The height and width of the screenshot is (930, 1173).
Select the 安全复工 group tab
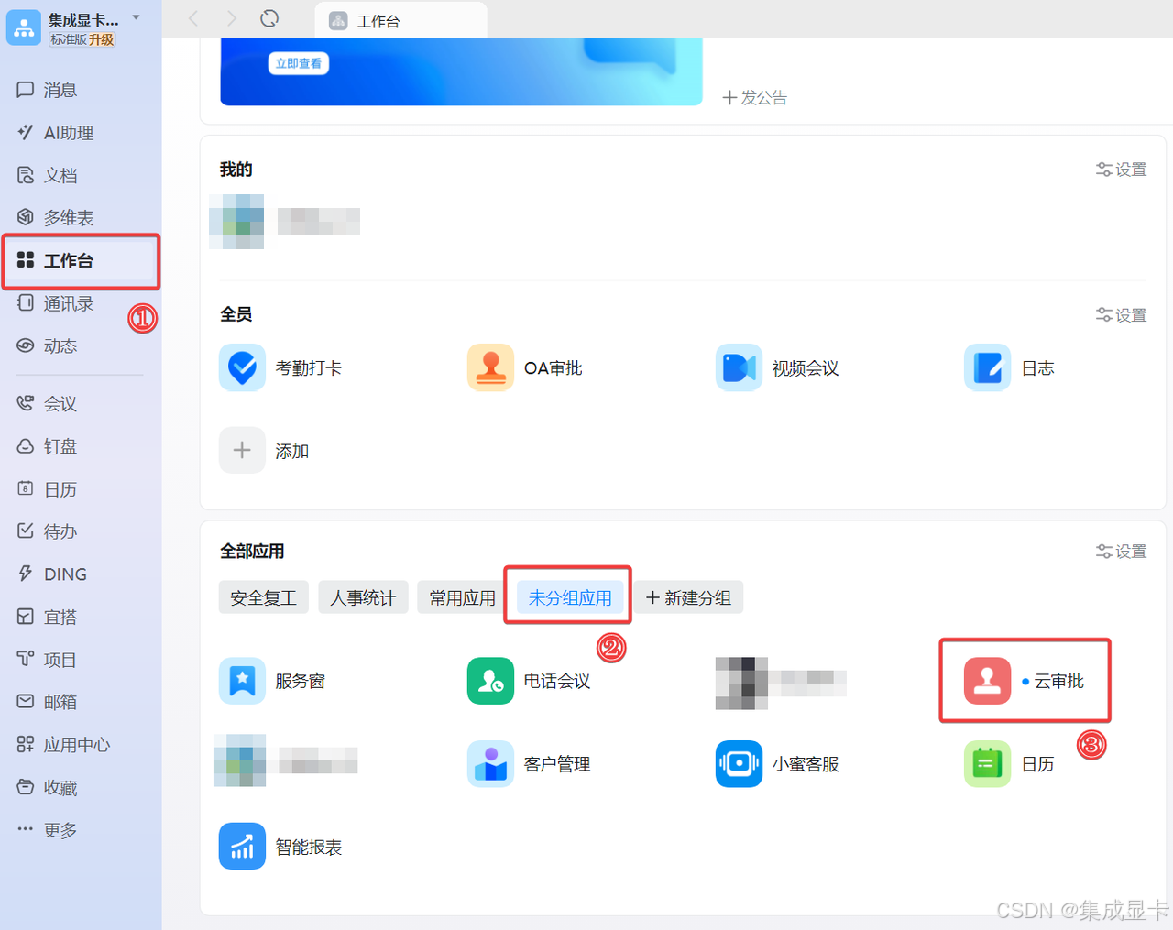(x=264, y=598)
